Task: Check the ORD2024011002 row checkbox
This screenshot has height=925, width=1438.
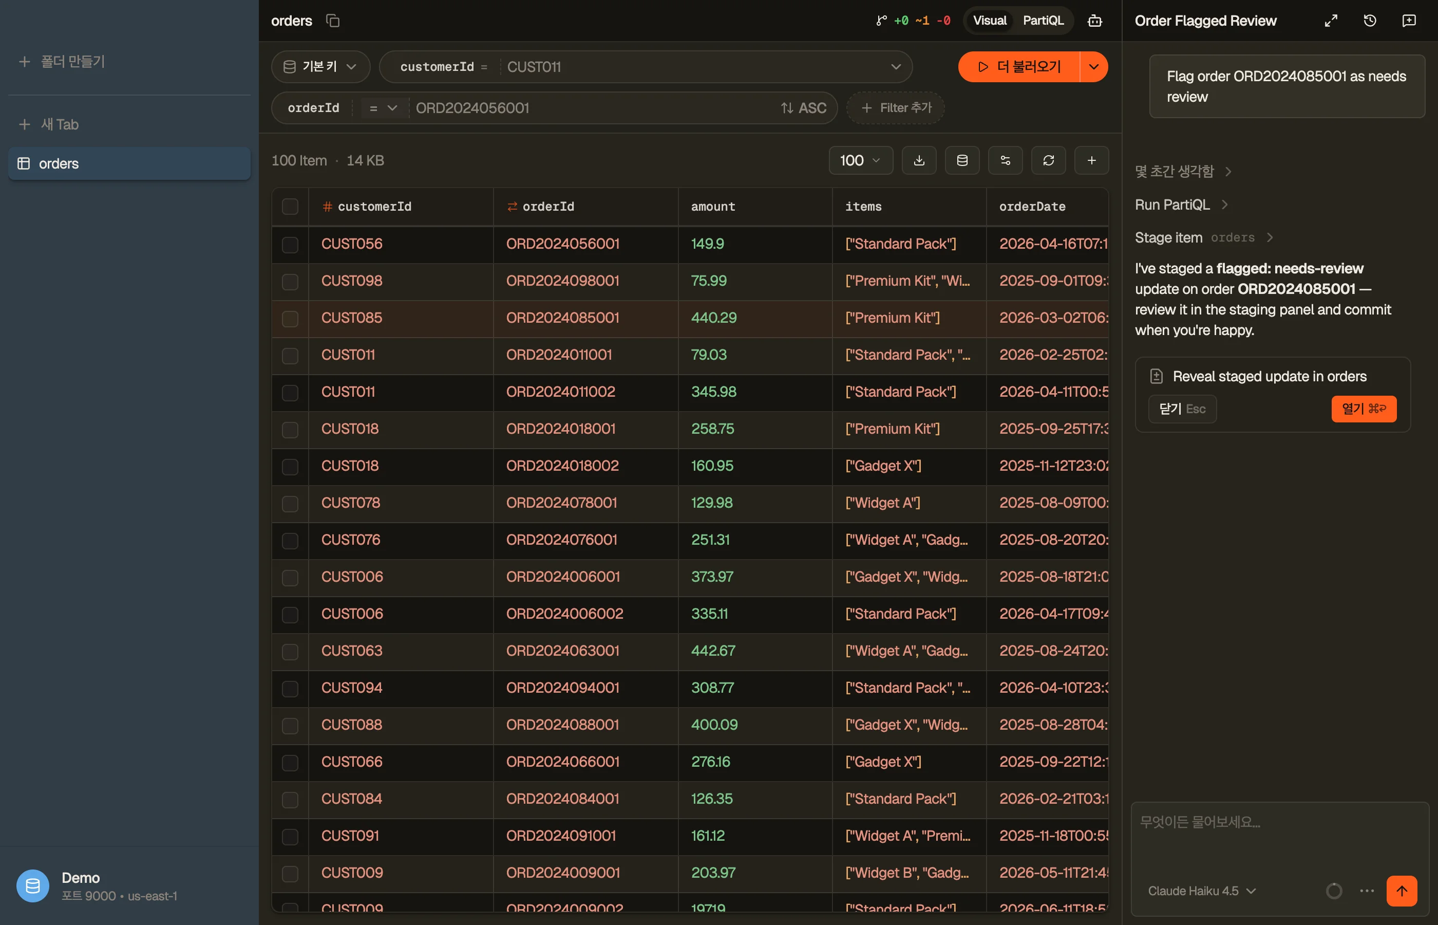Action: point(290,392)
